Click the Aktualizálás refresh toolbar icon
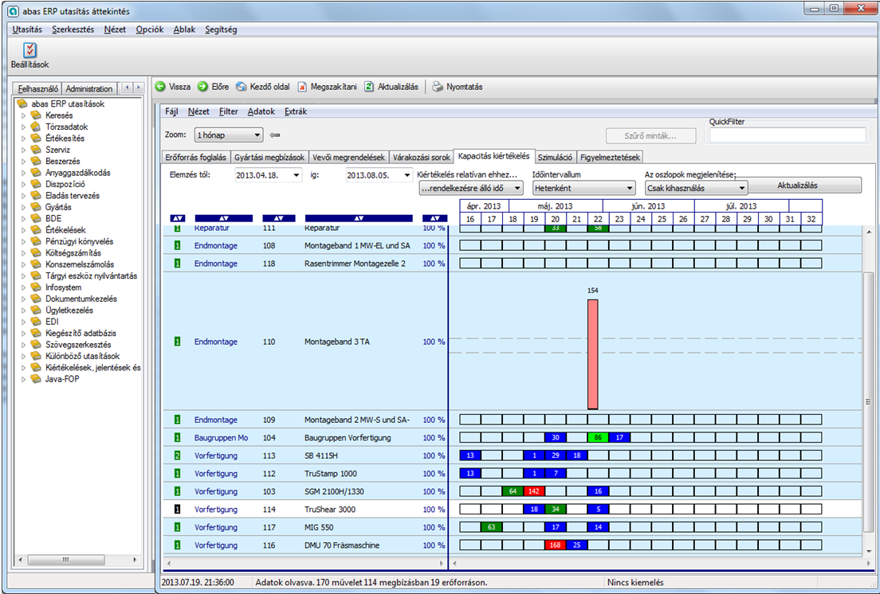The image size is (880, 594). pos(369,87)
